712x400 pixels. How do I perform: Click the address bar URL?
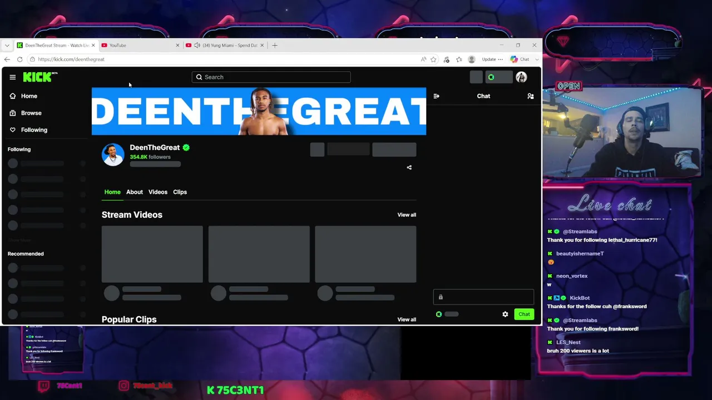pos(71,59)
